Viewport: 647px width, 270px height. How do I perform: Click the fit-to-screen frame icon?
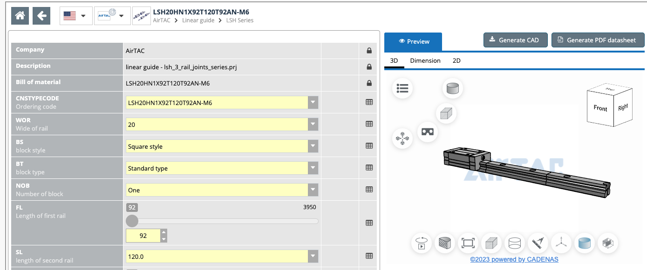[468, 243]
